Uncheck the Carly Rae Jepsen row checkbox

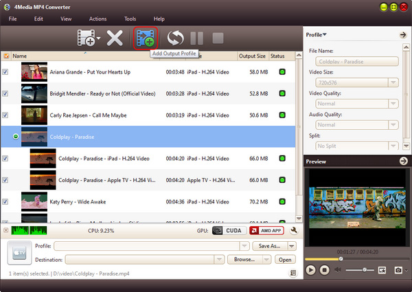[5, 115]
